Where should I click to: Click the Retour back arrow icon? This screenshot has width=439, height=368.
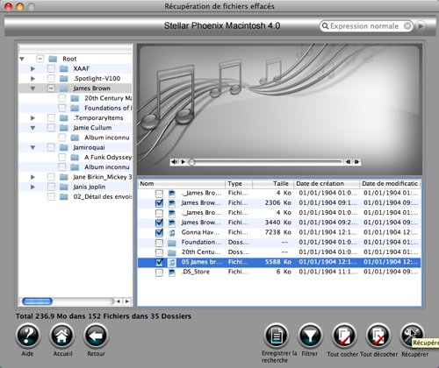(x=96, y=336)
